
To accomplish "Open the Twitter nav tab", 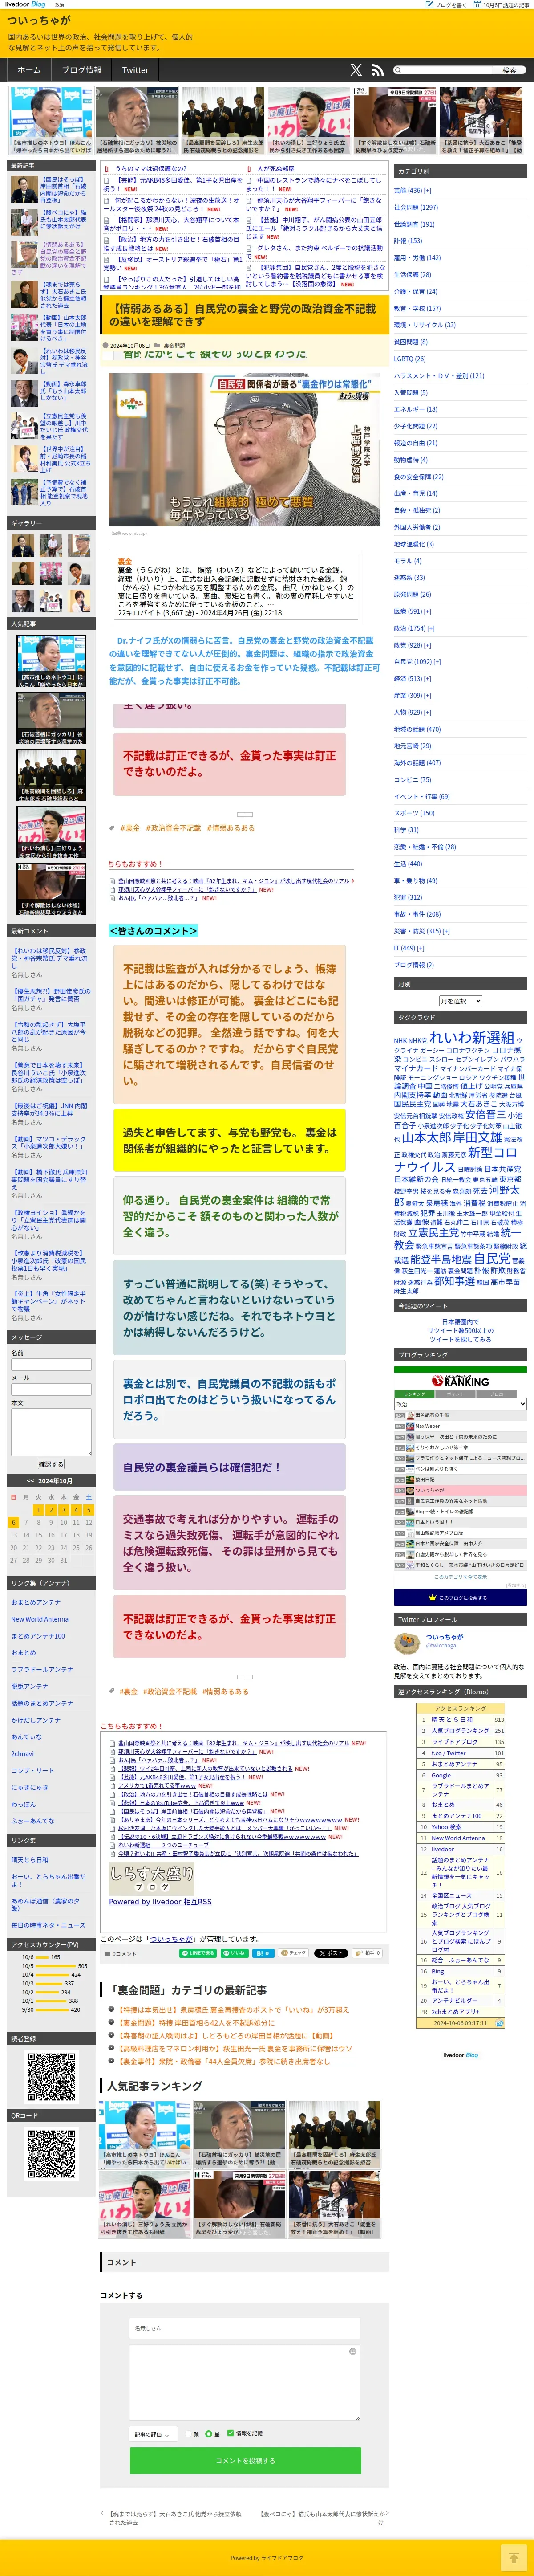I will 135,70.
